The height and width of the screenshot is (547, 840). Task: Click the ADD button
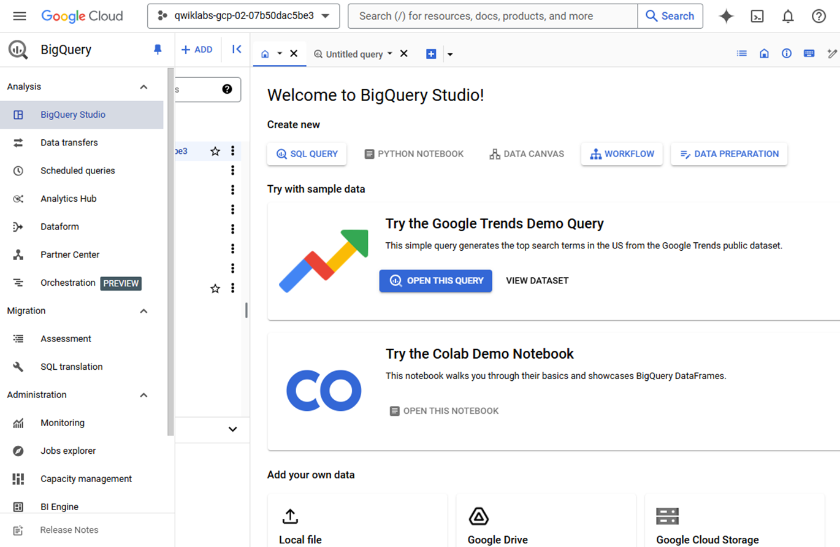coord(197,50)
